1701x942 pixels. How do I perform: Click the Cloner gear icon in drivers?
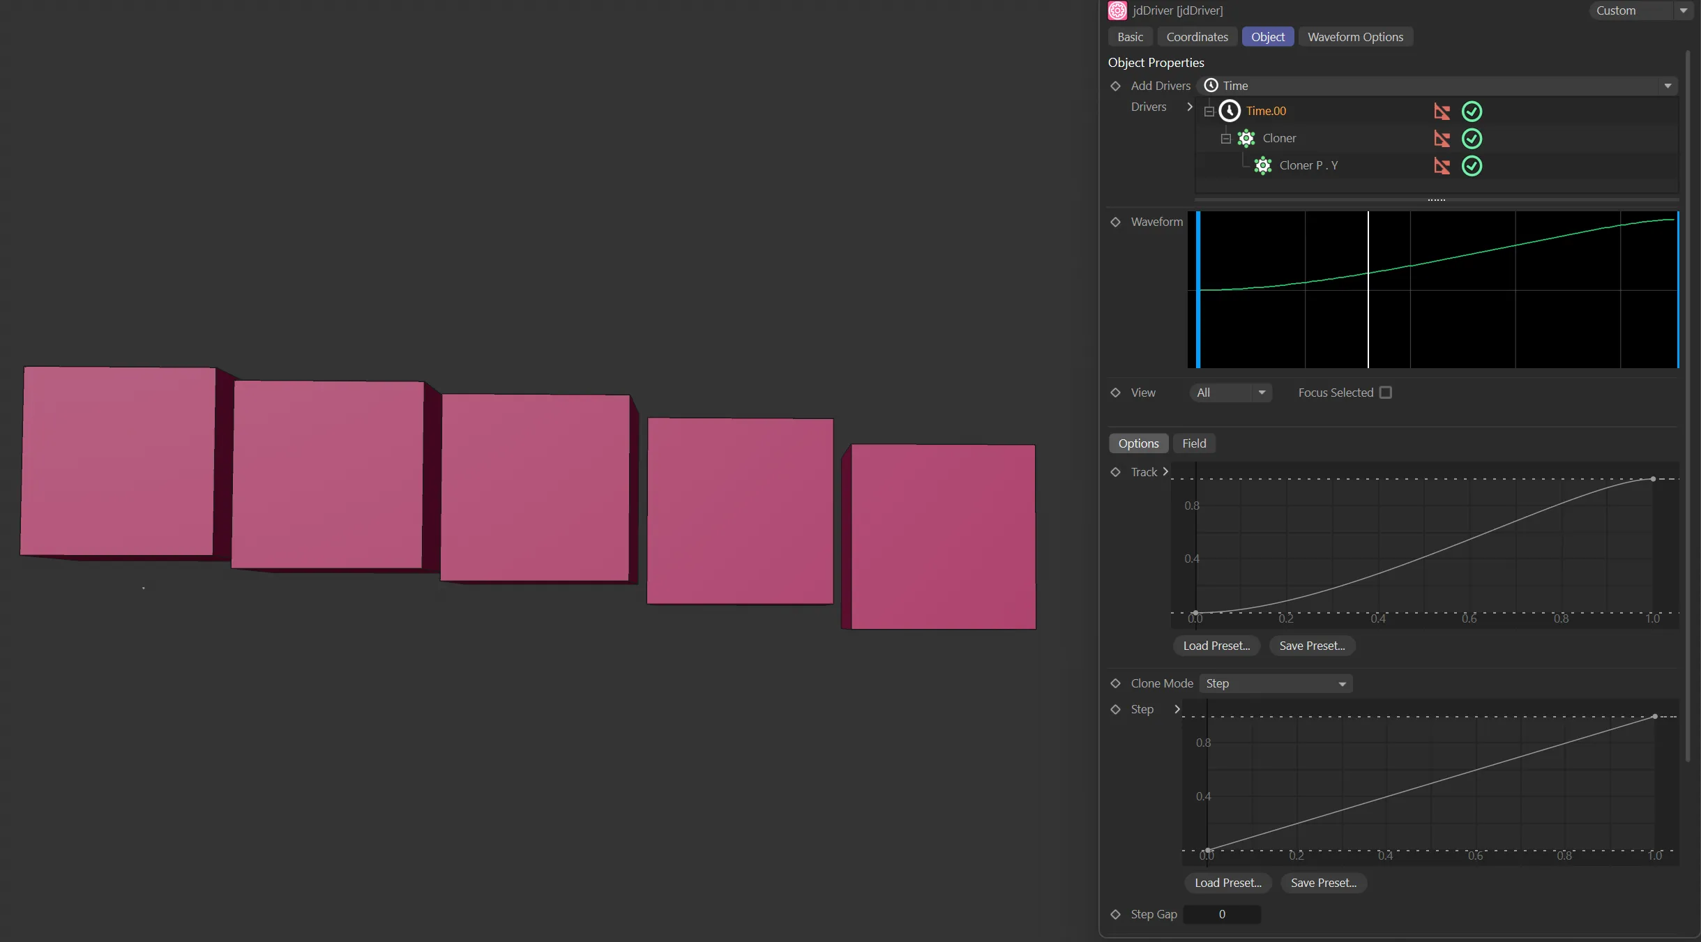(x=1246, y=138)
